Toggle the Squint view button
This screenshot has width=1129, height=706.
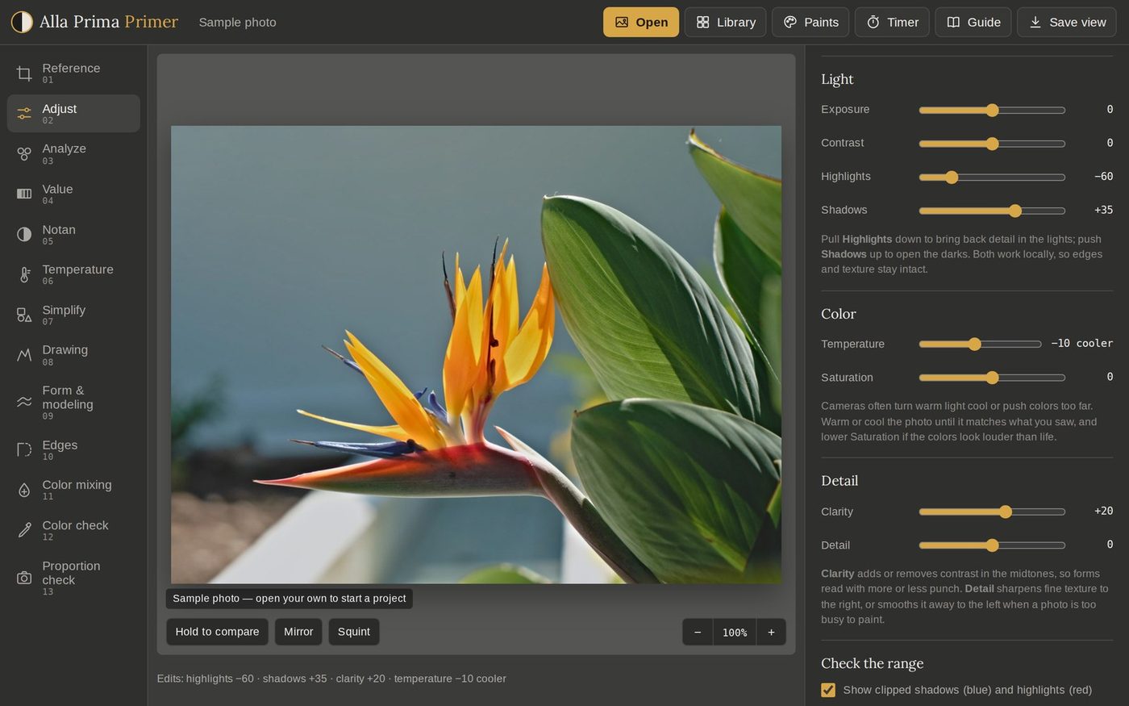(354, 632)
